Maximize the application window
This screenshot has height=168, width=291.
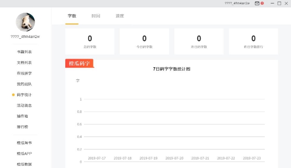pyautogui.click(x=279, y=3)
